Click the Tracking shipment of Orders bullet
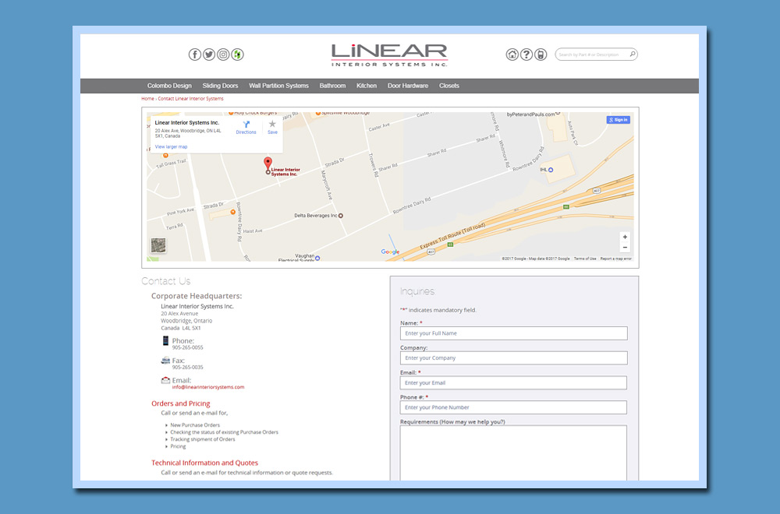The image size is (780, 514). (203, 439)
